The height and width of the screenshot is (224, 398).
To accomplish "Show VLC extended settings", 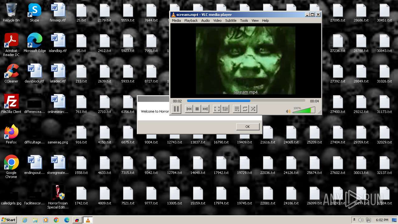I will click(x=225, y=109).
